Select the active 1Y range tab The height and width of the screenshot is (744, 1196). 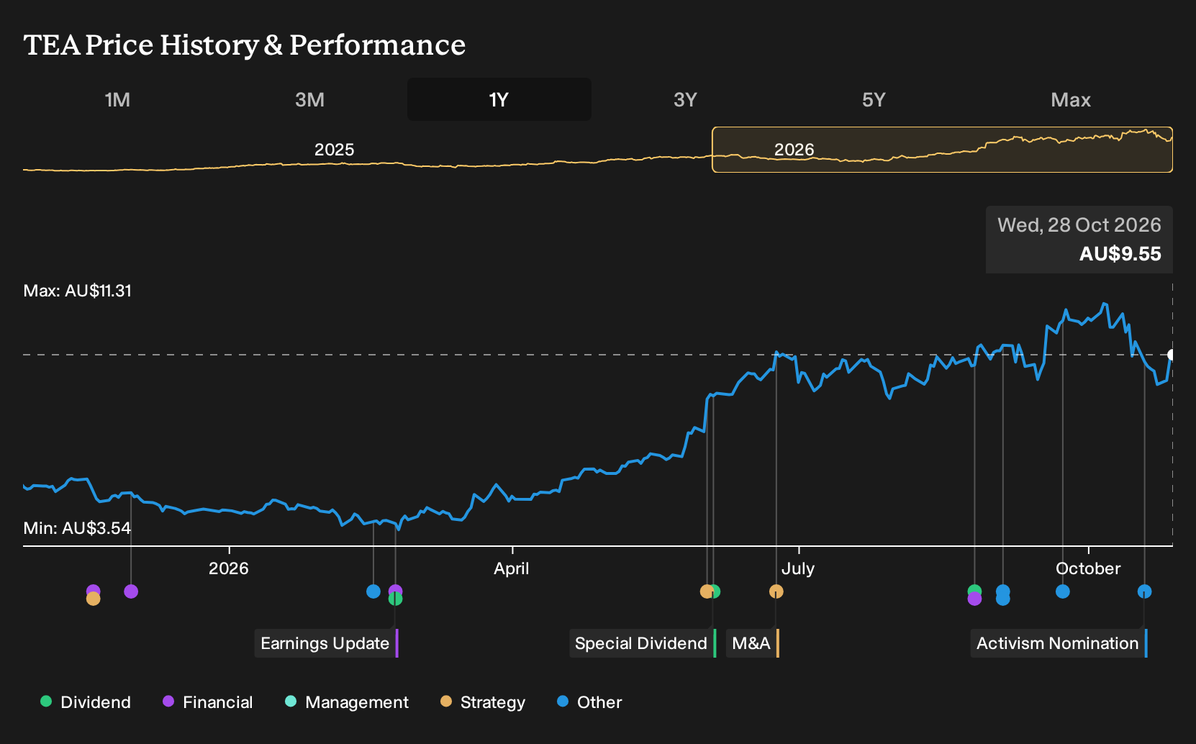coord(499,99)
